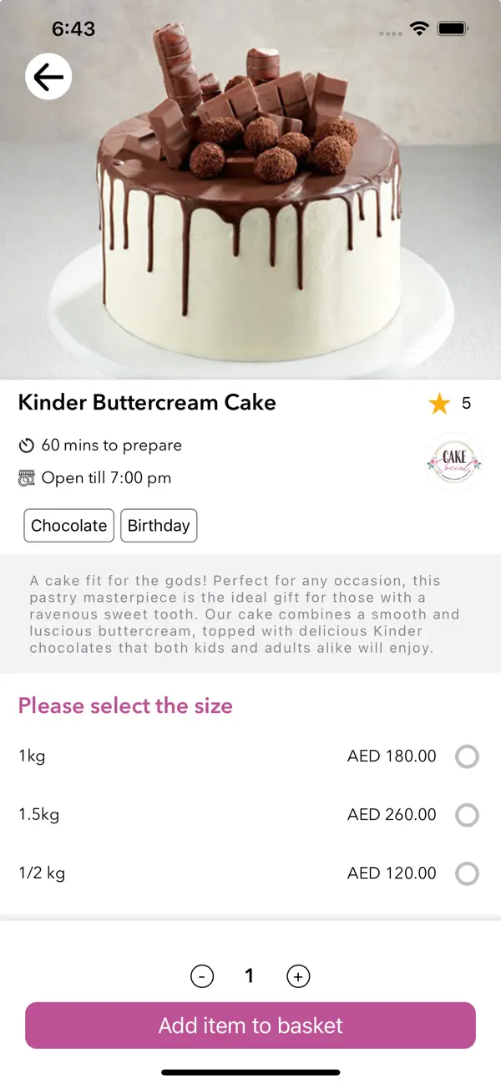The width and height of the screenshot is (501, 1085).
Task: Tap the Birthday tag
Action: [x=159, y=526]
